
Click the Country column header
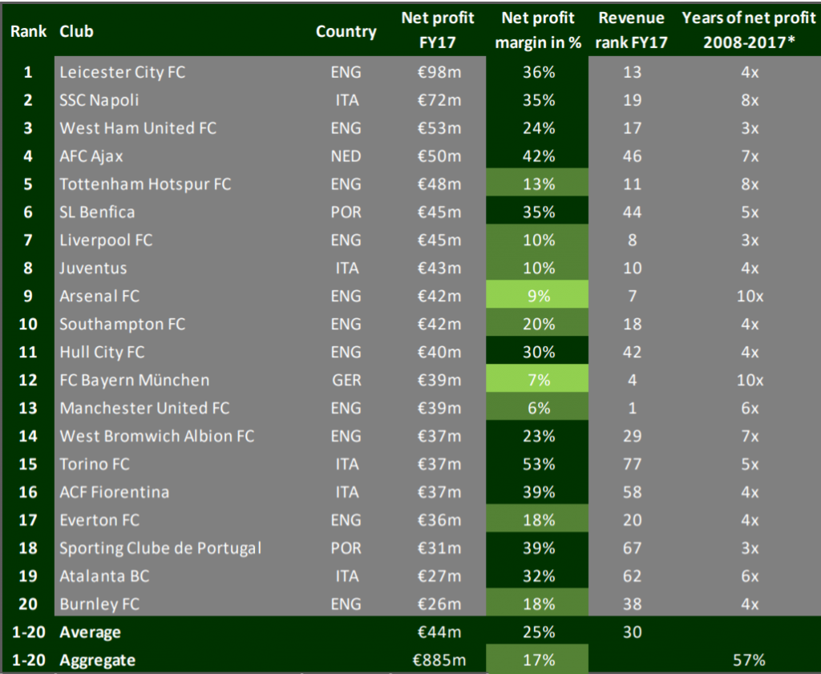pyautogui.click(x=346, y=32)
